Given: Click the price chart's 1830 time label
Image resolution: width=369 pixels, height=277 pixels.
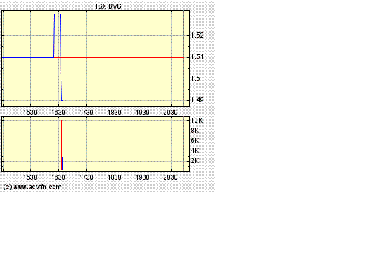Looking at the screenshot, I should pyautogui.click(x=115, y=113).
